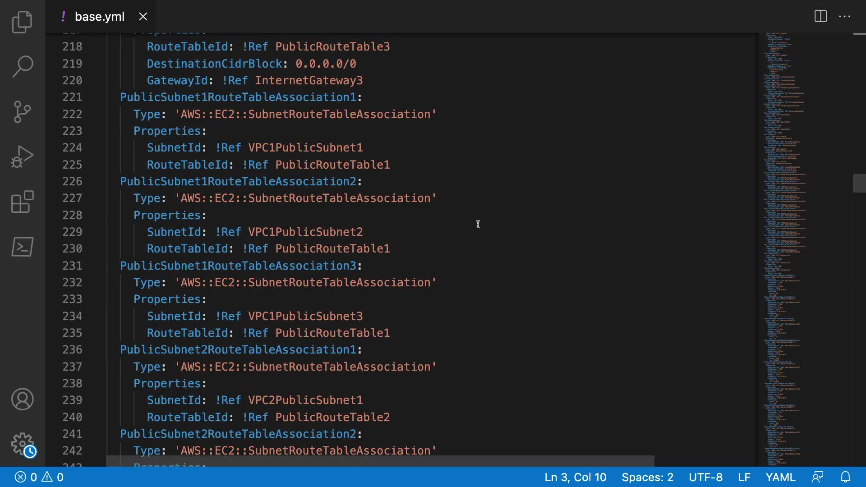The image size is (866, 487).
Task: Open the Run and Debug view
Action: (22, 157)
